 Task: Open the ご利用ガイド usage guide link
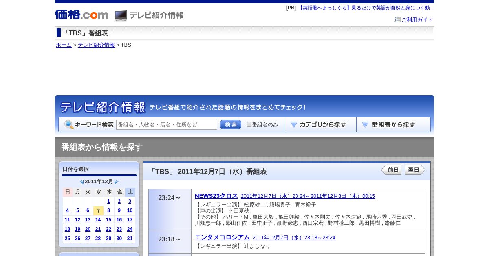click(417, 20)
